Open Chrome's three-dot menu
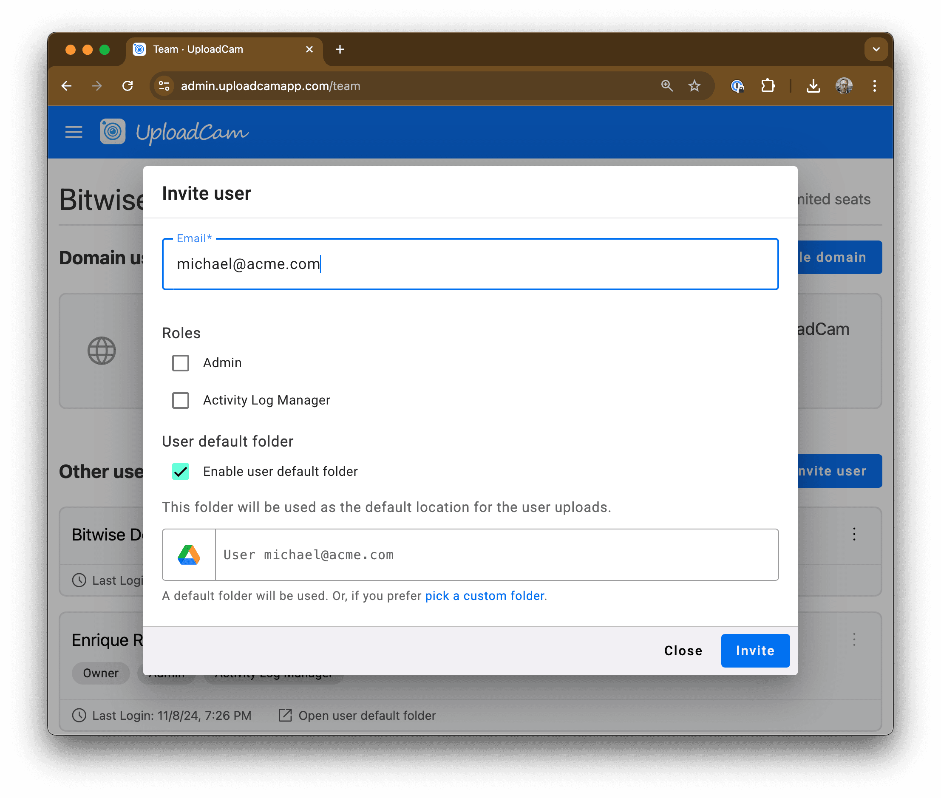The height and width of the screenshot is (798, 941). [x=875, y=85]
